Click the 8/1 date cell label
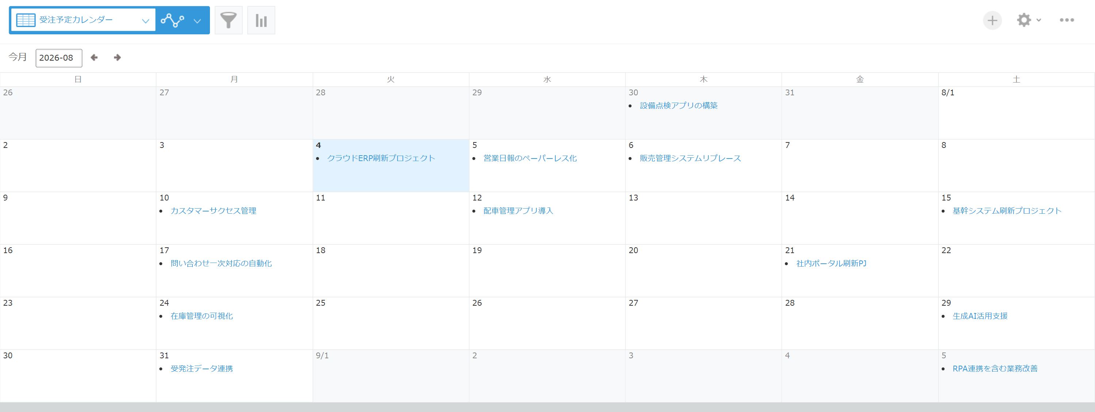This screenshot has width=1095, height=412. pos(947,93)
